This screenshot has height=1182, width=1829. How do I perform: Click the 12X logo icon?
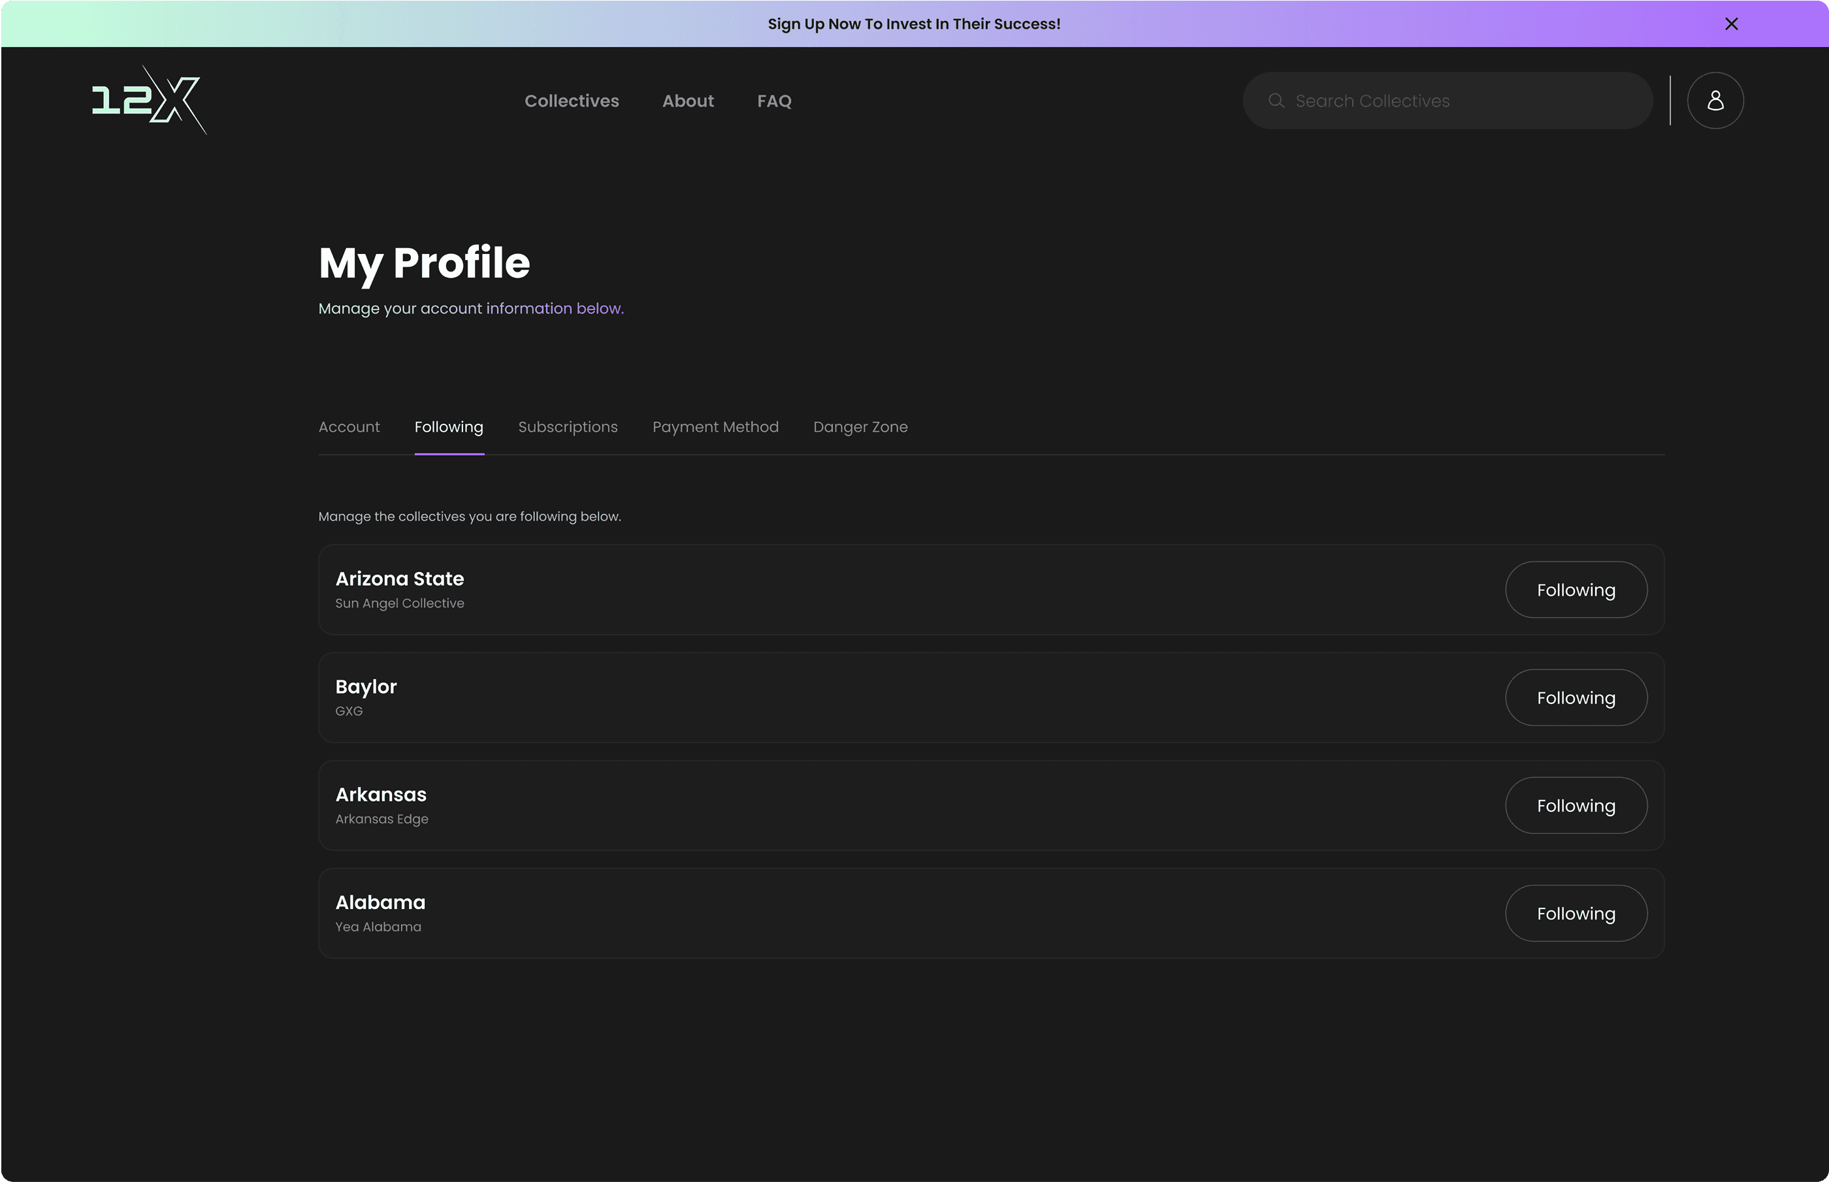point(149,101)
